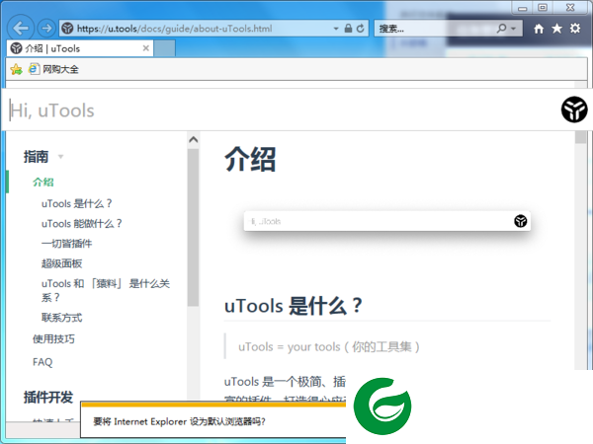
Task: Click the sidebar scrollbar up arrow
Action: [x=194, y=140]
